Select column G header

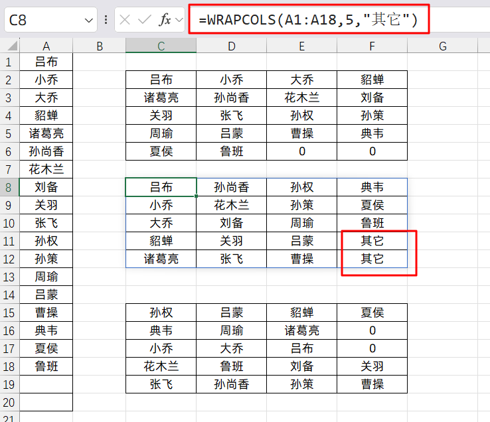[442, 46]
